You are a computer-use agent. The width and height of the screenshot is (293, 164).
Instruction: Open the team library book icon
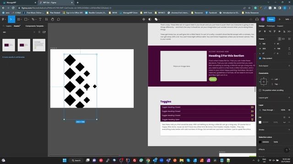44,32
